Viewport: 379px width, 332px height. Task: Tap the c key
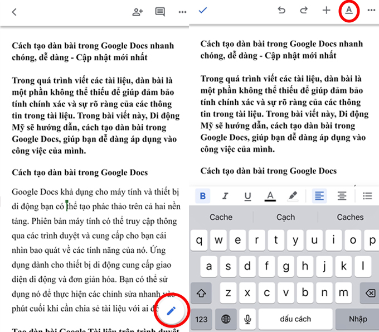(266, 293)
